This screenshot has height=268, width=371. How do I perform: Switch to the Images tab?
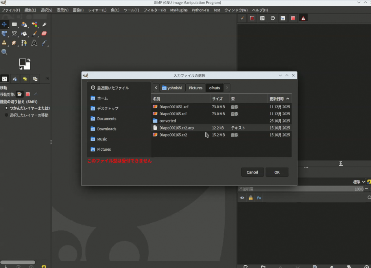[x=35, y=79]
